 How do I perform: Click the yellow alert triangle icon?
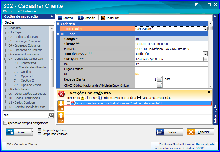point(82,97)
